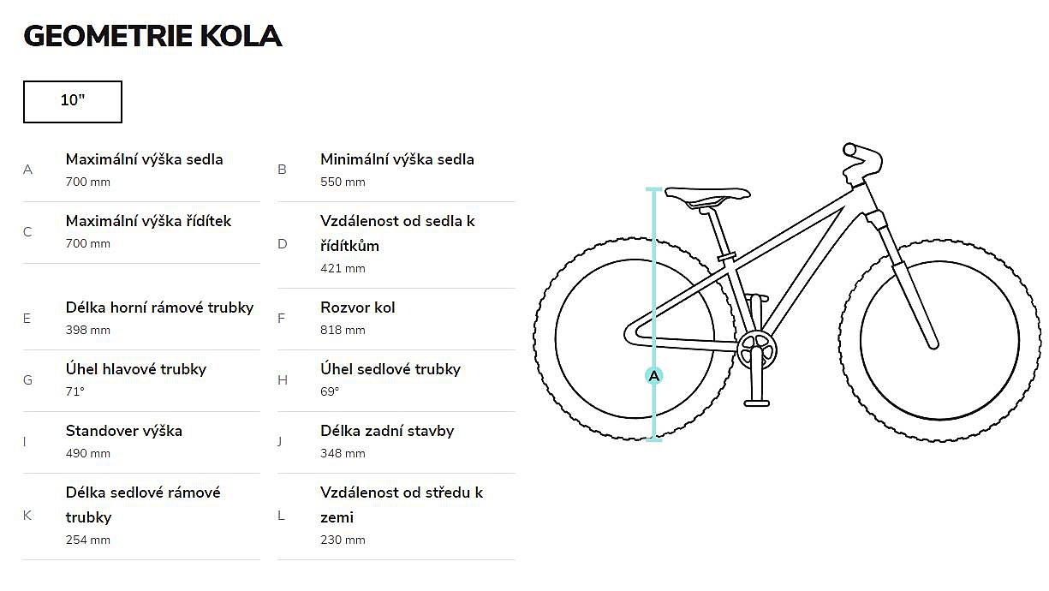Click the Rozvor kol measurement row
1049x591 pixels.
point(396,318)
